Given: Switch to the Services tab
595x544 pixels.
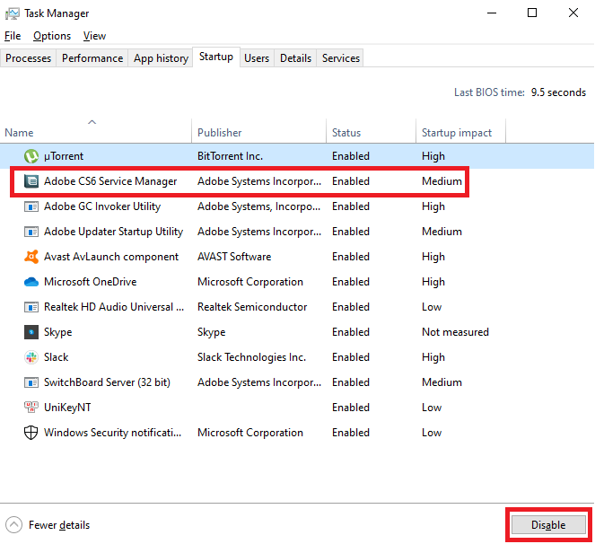Looking at the screenshot, I should coord(341,58).
